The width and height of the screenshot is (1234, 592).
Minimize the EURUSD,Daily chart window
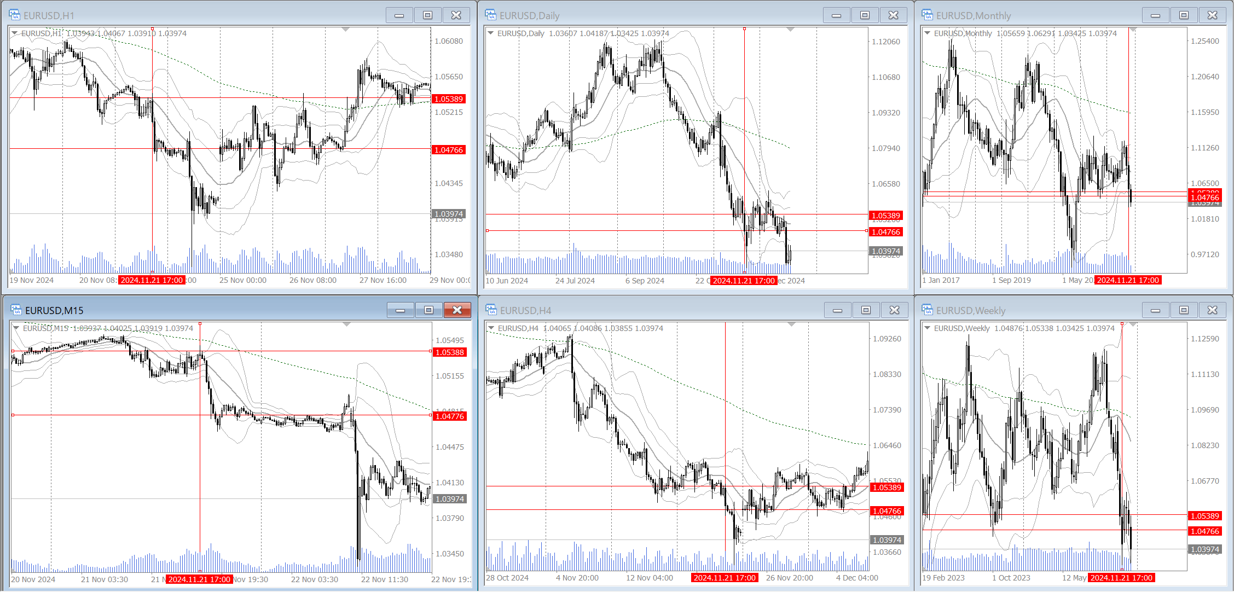837,15
